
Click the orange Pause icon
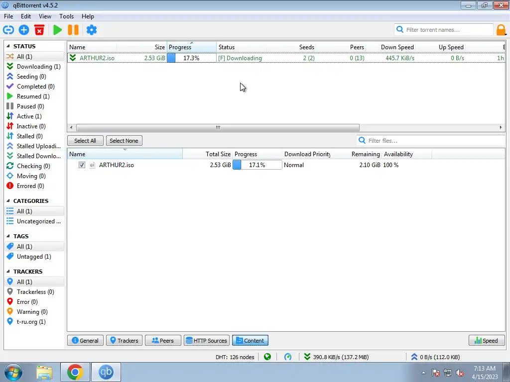pos(73,30)
